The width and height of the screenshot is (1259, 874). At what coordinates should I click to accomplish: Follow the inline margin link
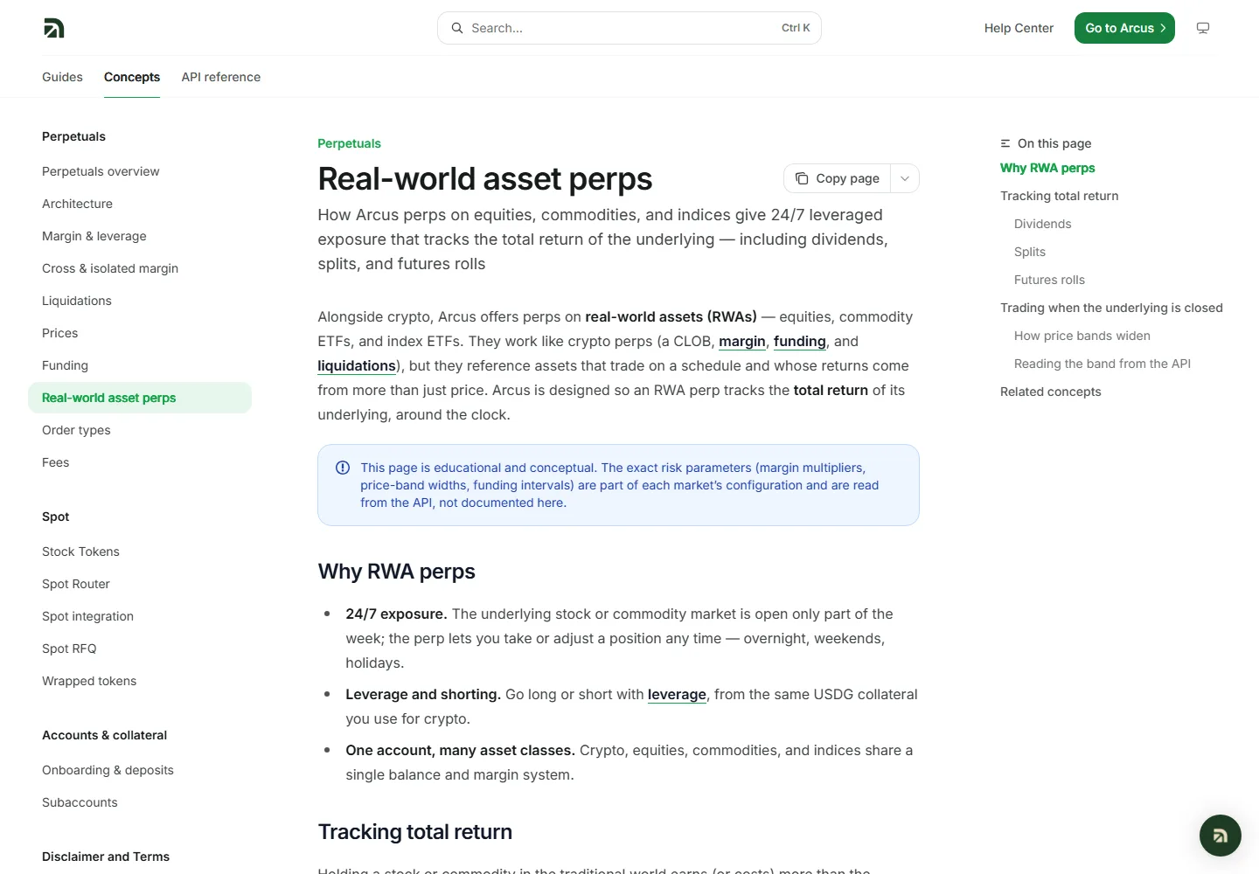[742, 341]
